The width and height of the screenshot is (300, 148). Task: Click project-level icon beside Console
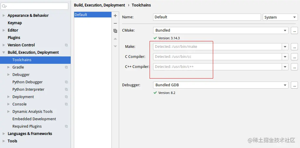[66, 104]
